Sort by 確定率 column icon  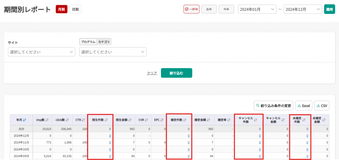point(229,120)
